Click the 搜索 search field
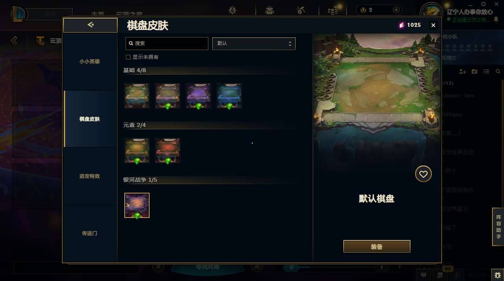Image resolution: width=504 pixels, height=281 pixels. click(x=167, y=43)
